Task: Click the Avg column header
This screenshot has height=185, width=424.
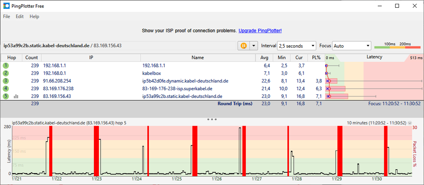Action: coord(264,58)
